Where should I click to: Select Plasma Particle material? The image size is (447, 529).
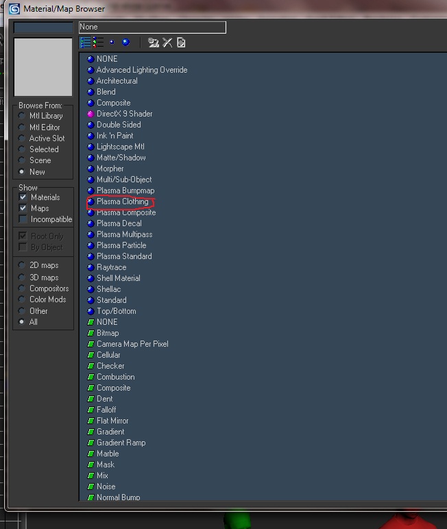[x=121, y=245]
